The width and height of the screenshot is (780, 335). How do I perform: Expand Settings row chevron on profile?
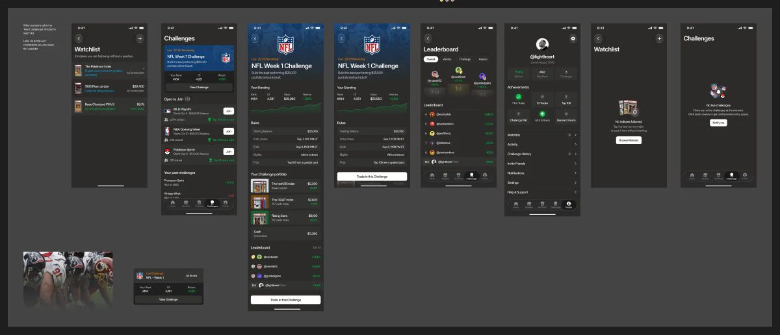[575, 183]
